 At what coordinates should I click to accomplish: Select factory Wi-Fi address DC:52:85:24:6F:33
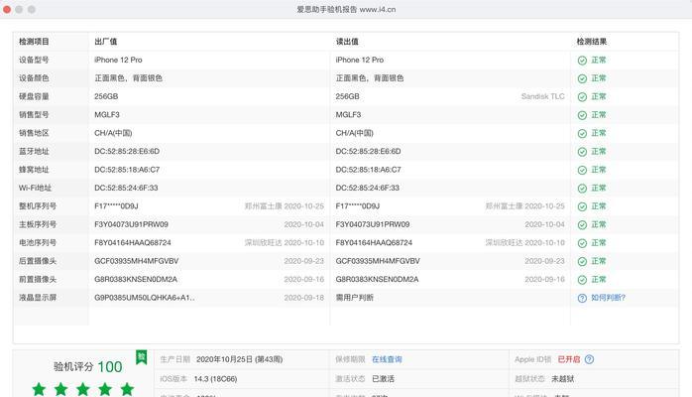pyautogui.click(x=126, y=188)
